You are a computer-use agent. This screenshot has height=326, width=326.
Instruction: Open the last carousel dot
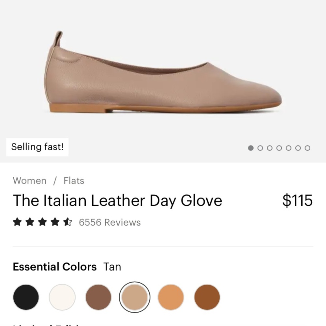(307, 148)
